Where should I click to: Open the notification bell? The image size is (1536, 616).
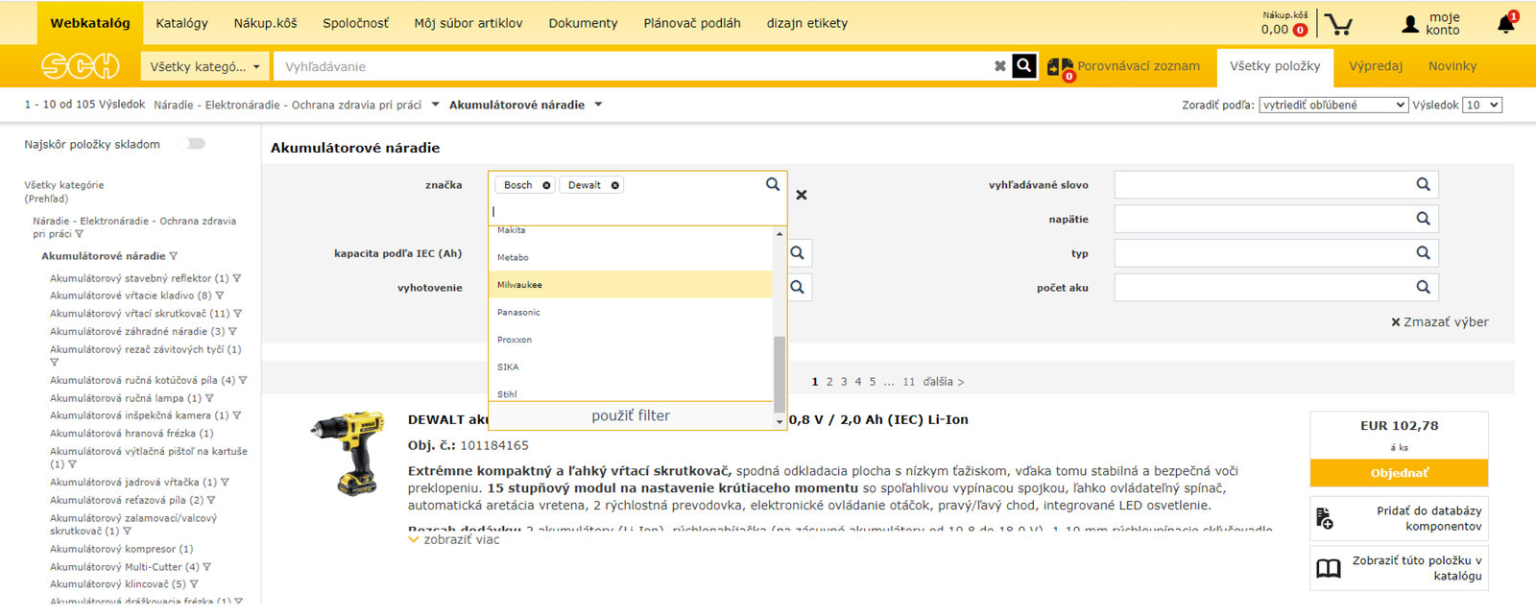(1506, 24)
